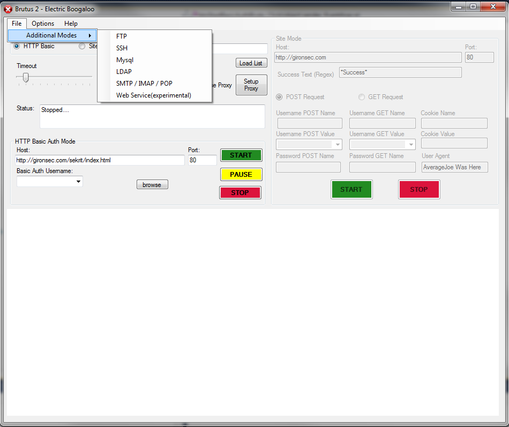Screen dimensions: 509x427
Task: Click the Site Mode START button
Action: (351, 189)
